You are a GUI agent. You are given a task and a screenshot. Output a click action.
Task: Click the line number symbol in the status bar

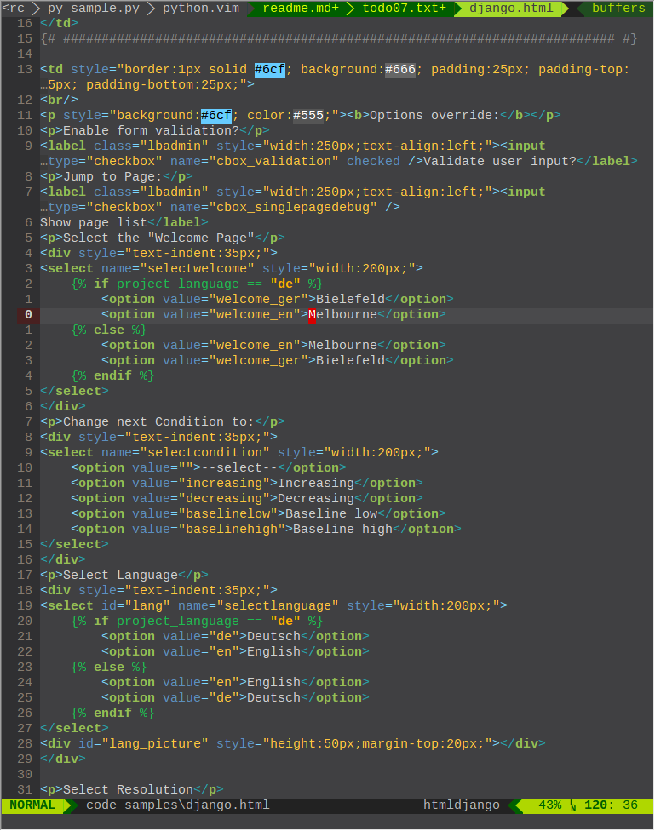572,805
